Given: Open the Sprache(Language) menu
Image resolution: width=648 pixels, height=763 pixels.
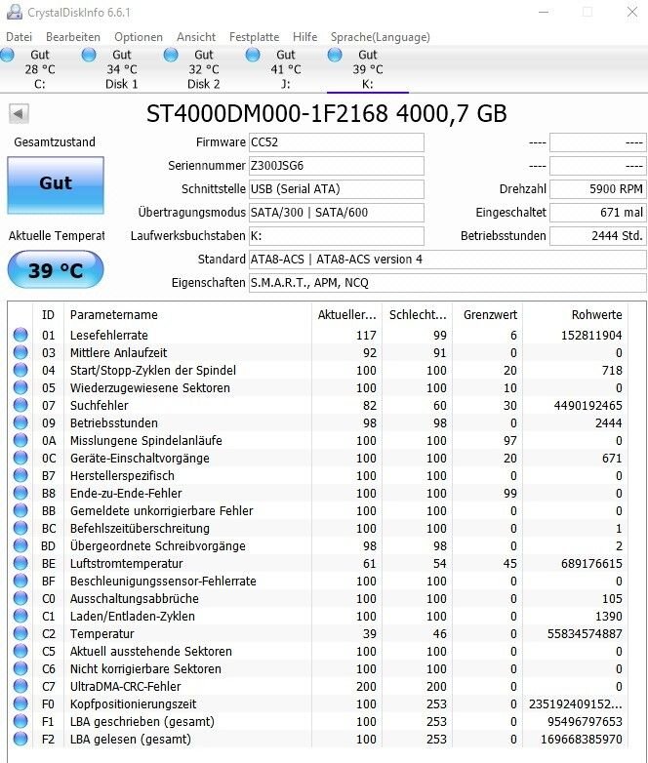Looking at the screenshot, I should click(x=381, y=37).
